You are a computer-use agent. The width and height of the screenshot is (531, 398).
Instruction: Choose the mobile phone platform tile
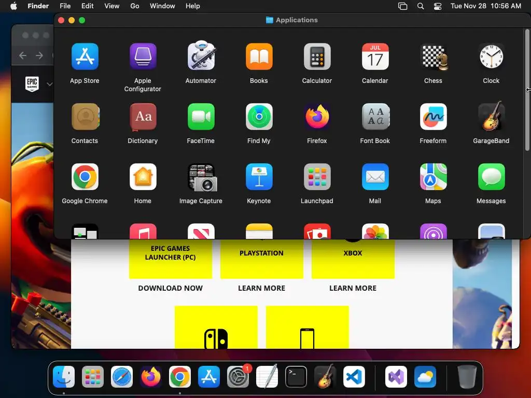[307, 328]
